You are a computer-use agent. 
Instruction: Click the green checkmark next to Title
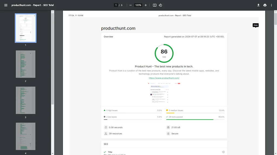pyautogui.click(x=105, y=152)
